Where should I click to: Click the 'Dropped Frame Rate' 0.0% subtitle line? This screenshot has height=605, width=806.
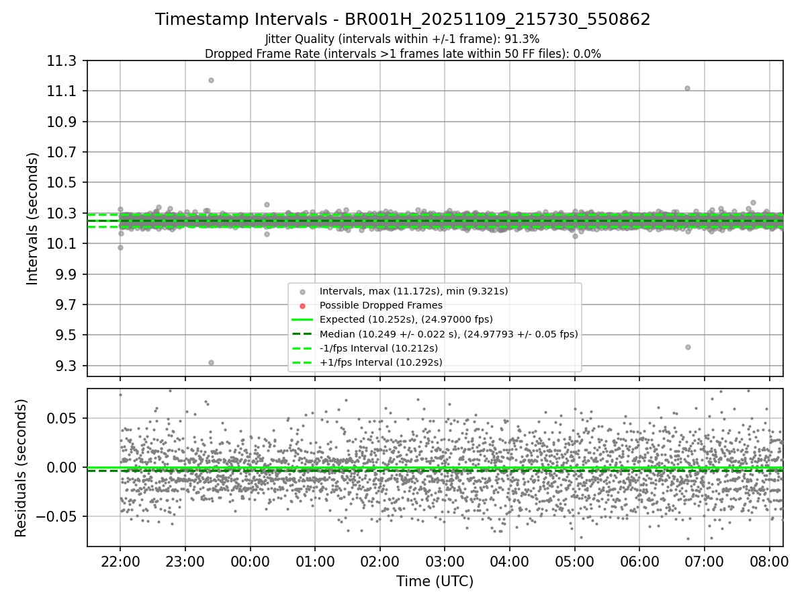click(x=403, y=53)
